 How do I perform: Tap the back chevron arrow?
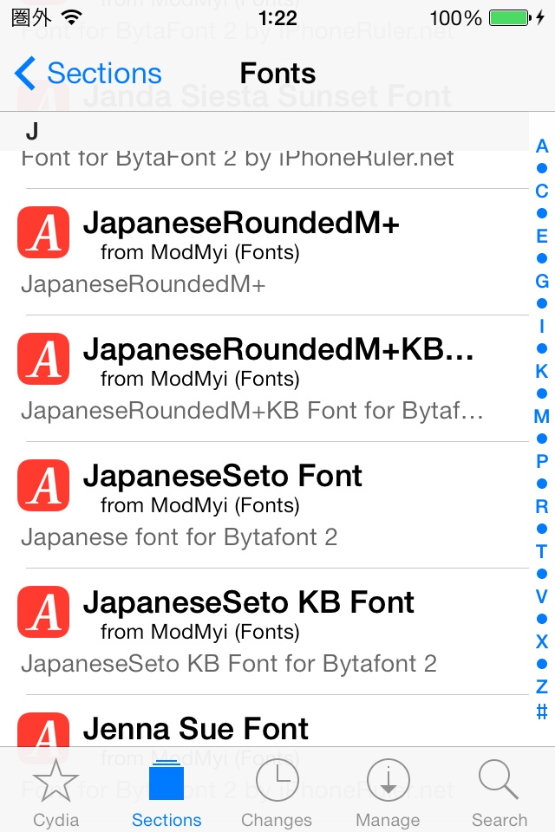[25, 73]
